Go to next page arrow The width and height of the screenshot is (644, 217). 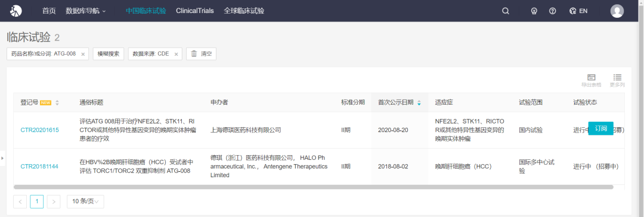54,202
